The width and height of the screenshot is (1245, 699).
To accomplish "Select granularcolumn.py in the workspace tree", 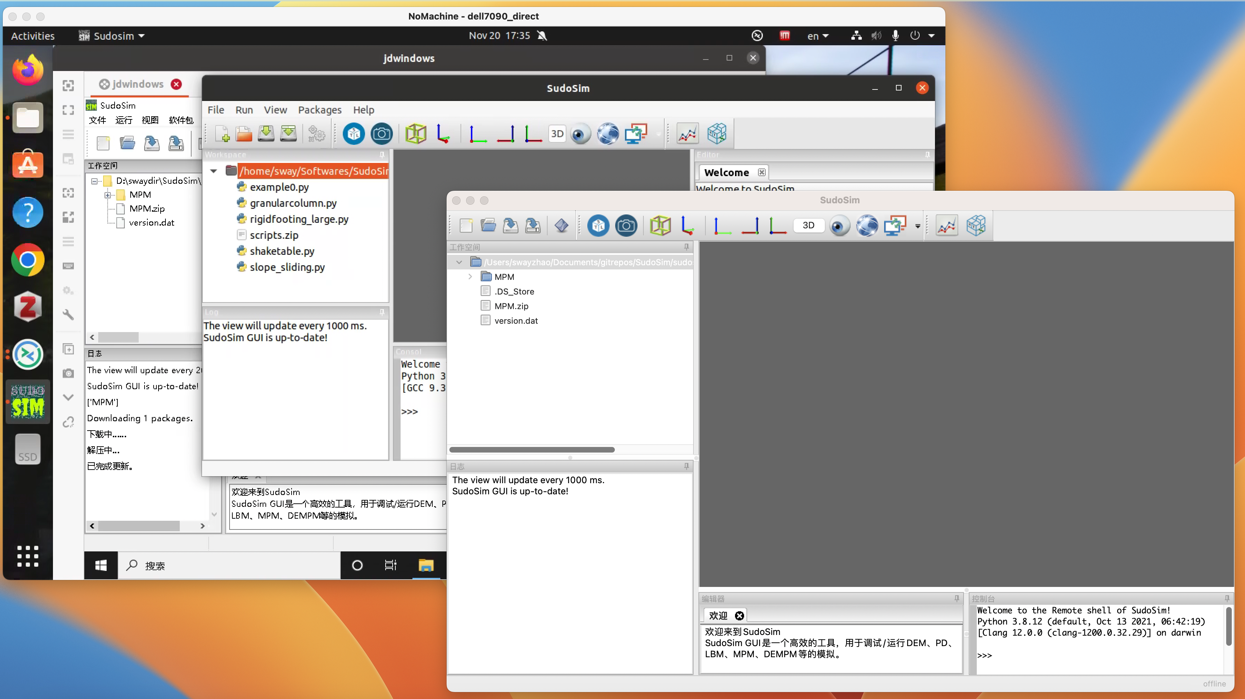I will pyautogui.click(x=293, y=203).
